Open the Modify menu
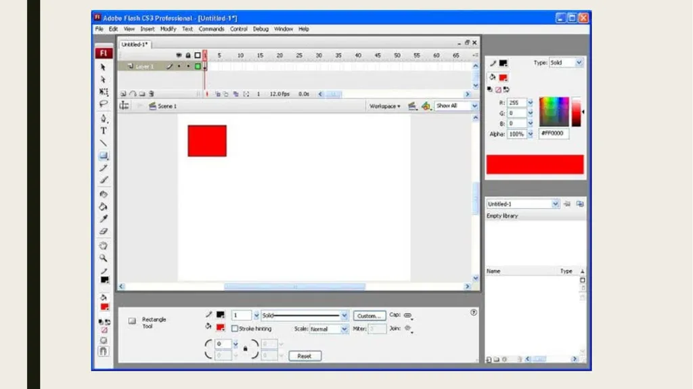 [168, 28]
